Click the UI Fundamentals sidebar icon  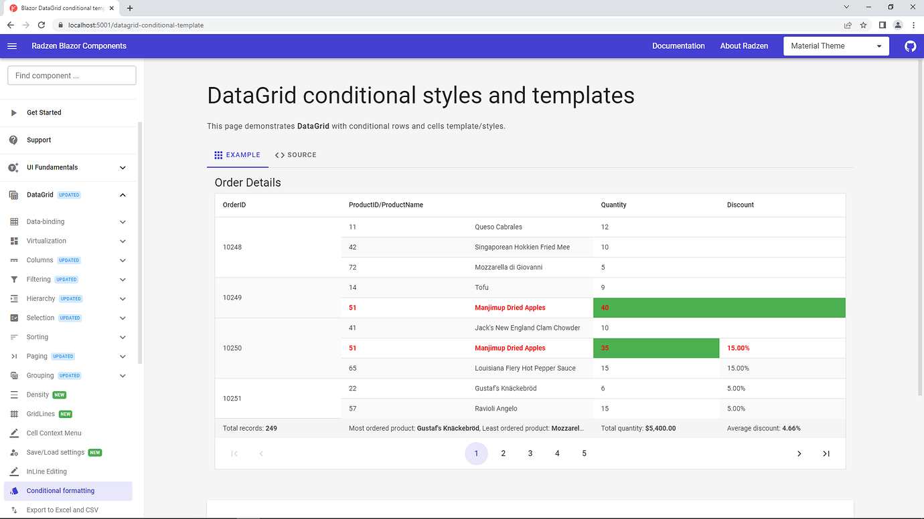point(13,167)
